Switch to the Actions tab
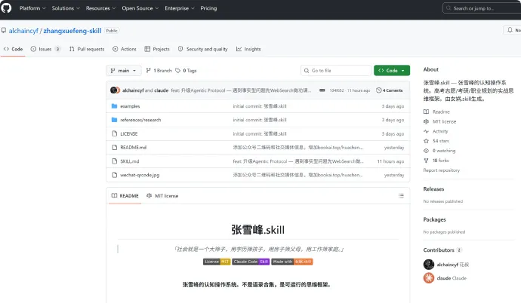The height and width of the screenshot is (303, 521). point(125,49)
